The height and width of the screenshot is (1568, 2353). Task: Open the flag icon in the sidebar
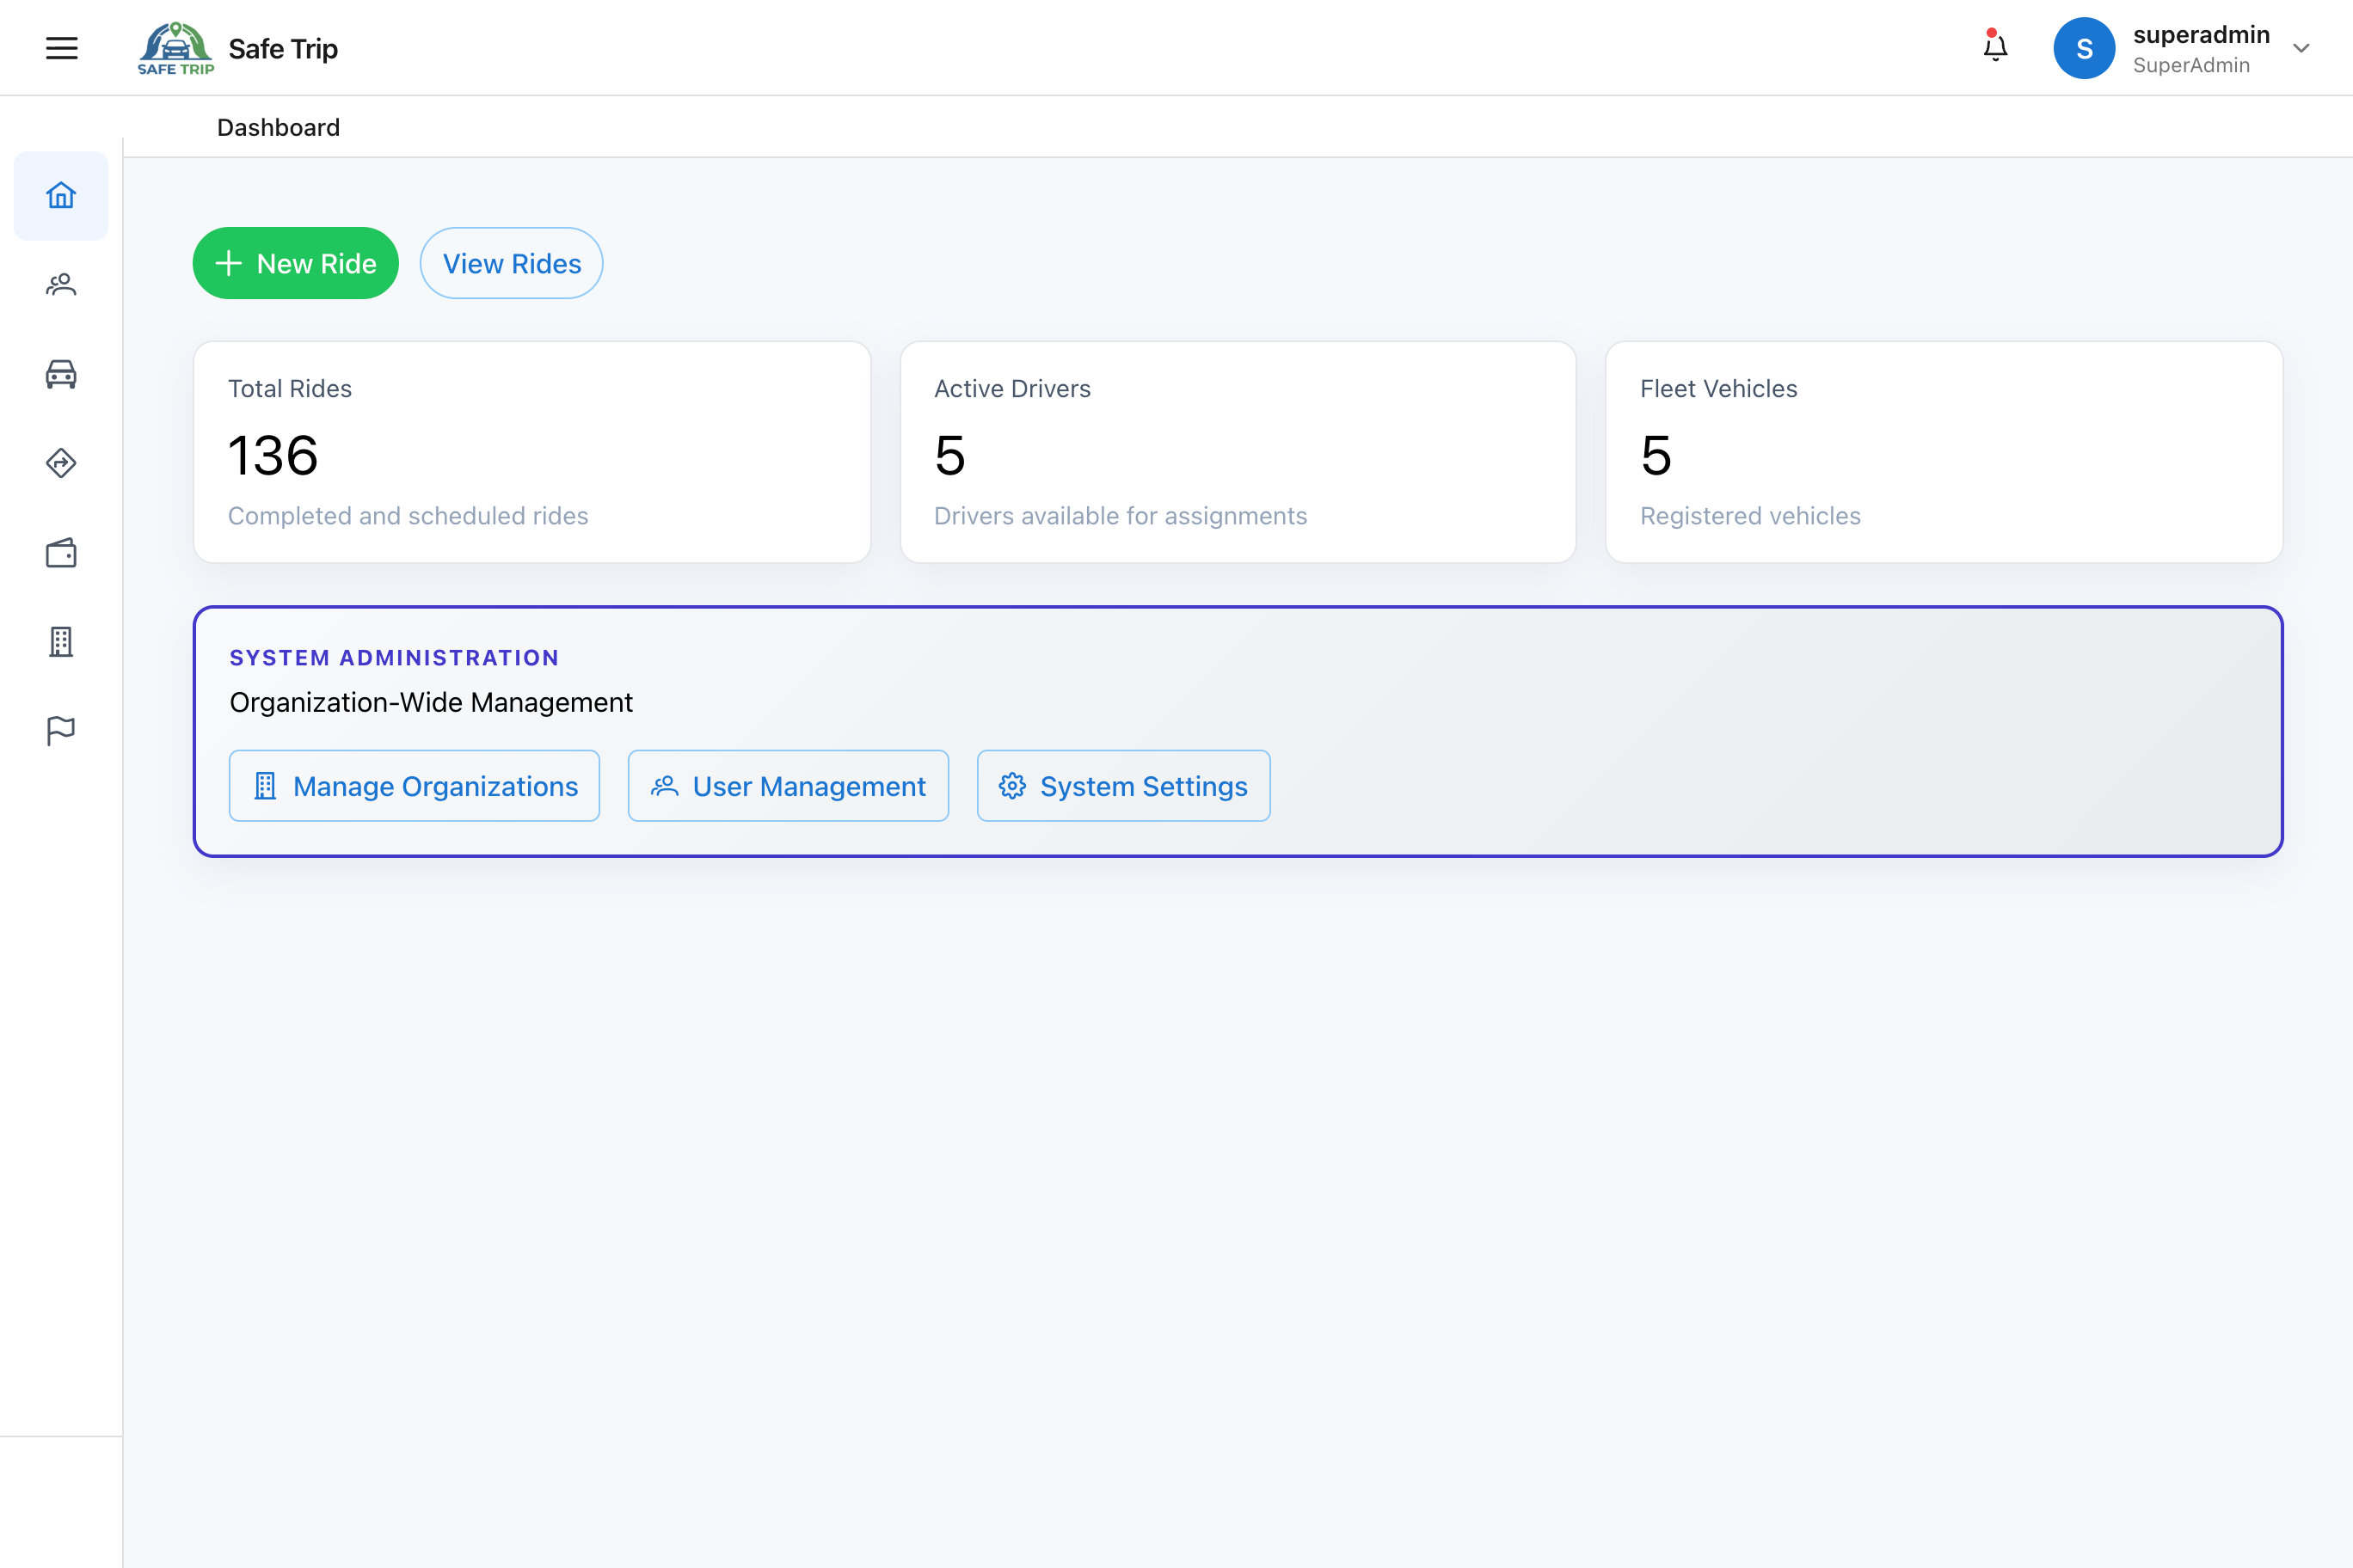[61, 731]
